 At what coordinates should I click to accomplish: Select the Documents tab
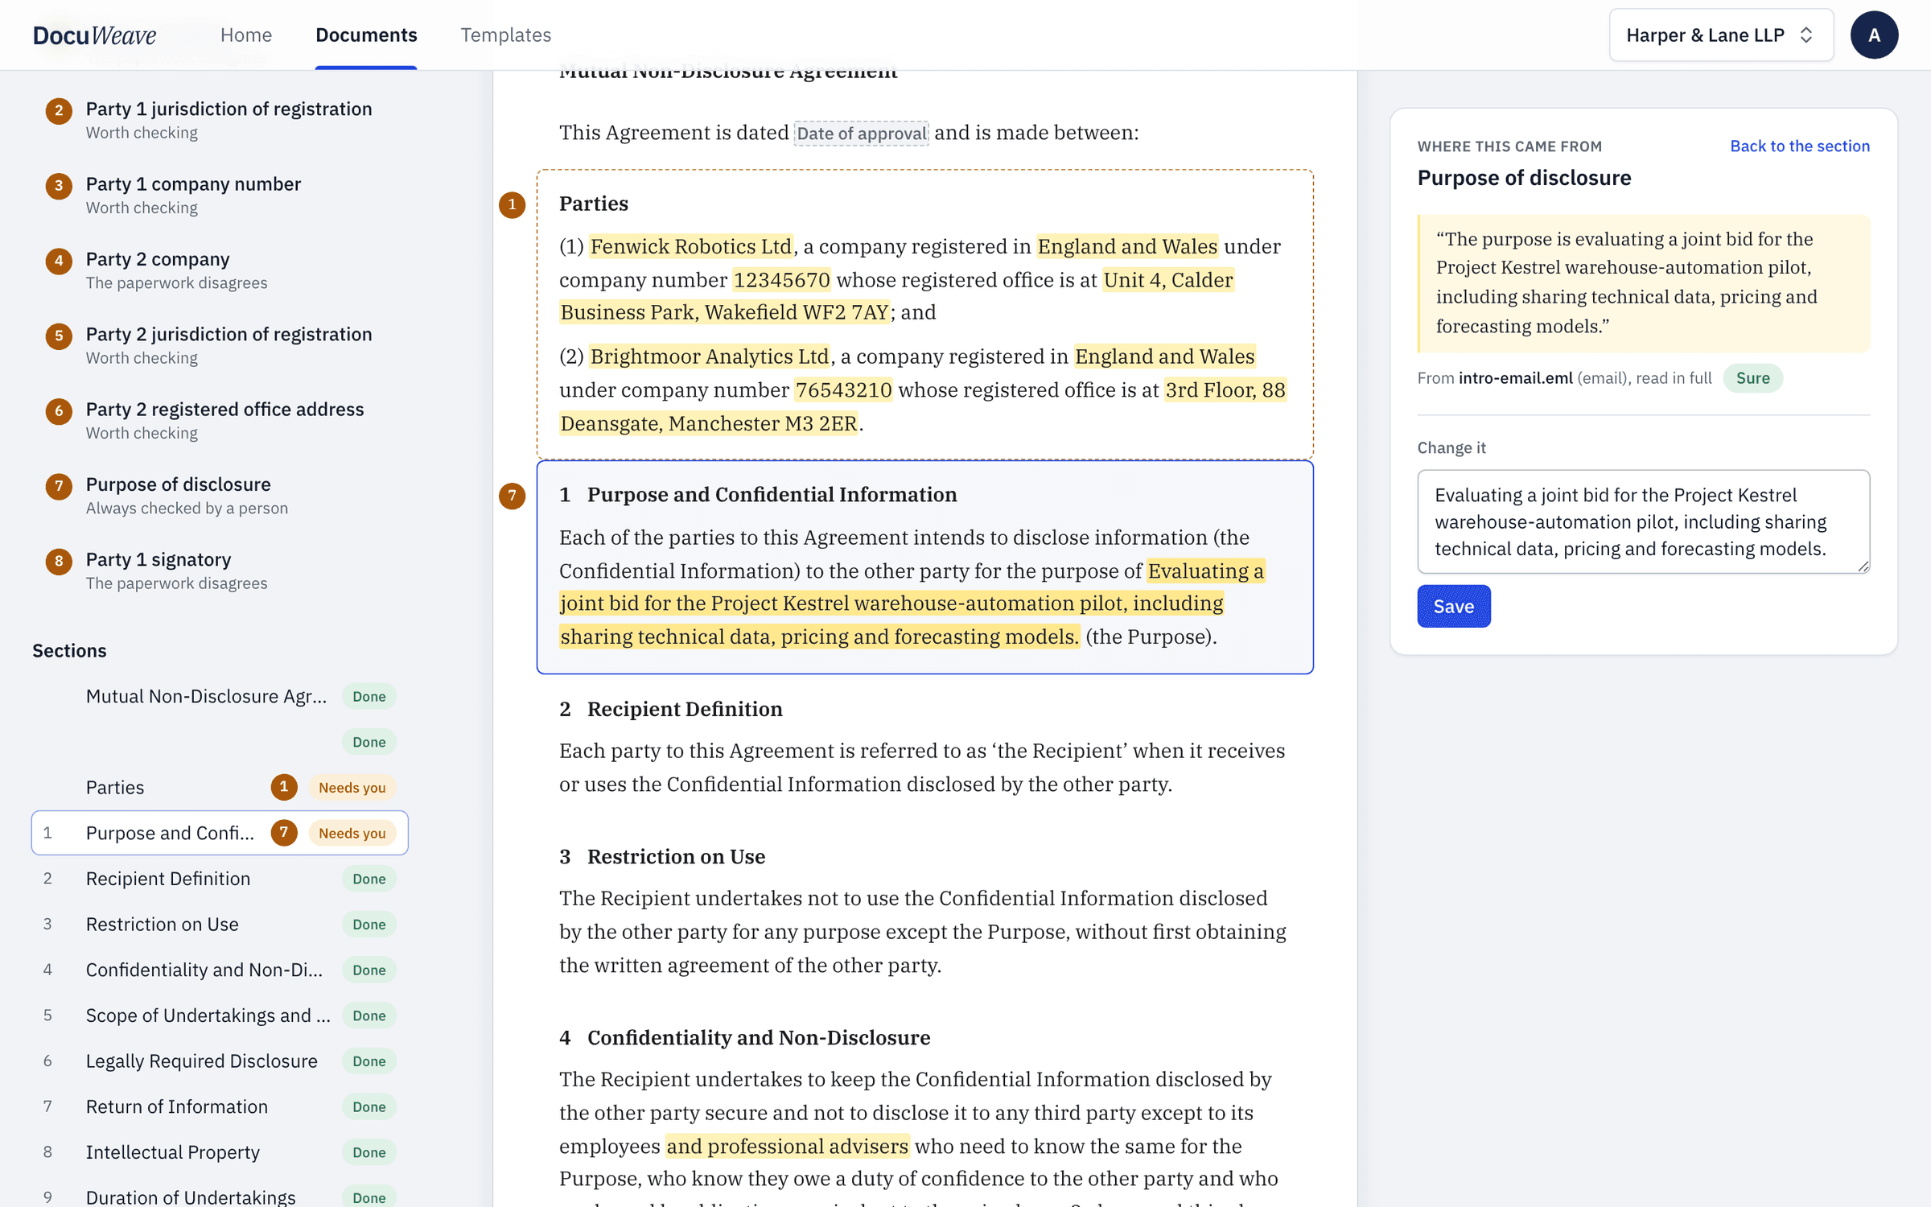coord(366,35)
